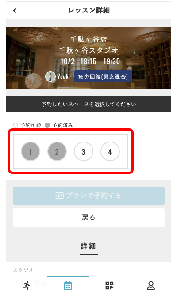Tap the studio banner image

[88, 58]
